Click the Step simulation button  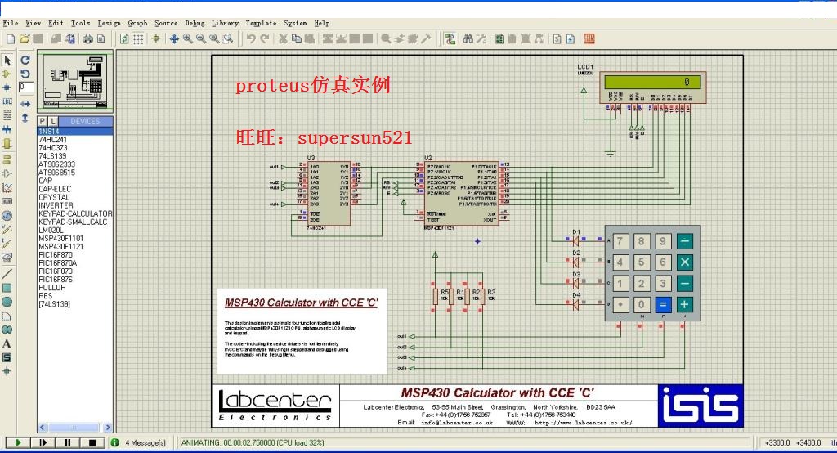43,442
